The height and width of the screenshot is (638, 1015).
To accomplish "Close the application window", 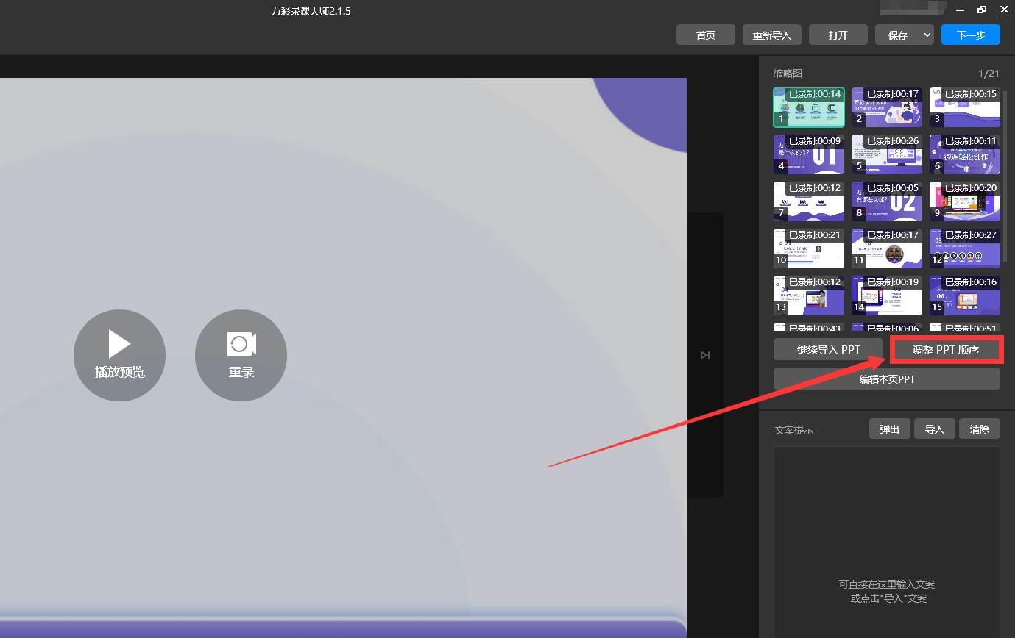I will (1004, 10).
